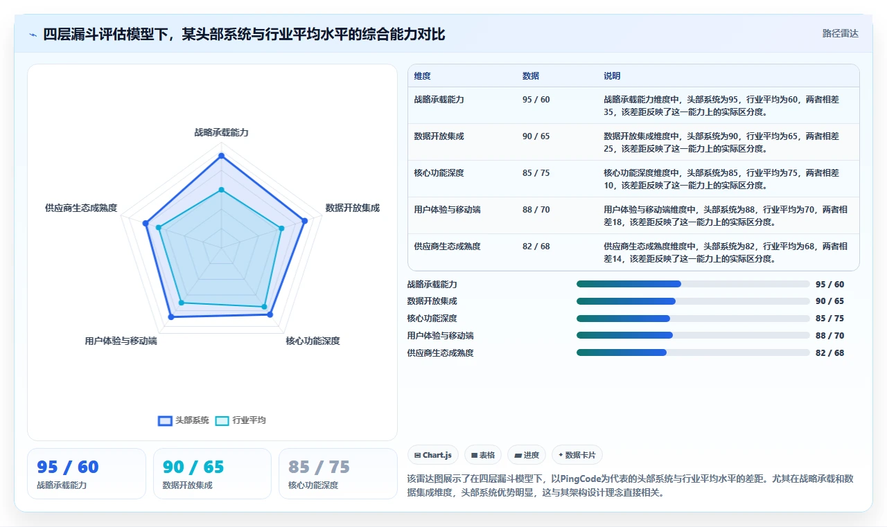Click 行业平均 data point on 供应商生态成熟度 axis

coord(159,227)
